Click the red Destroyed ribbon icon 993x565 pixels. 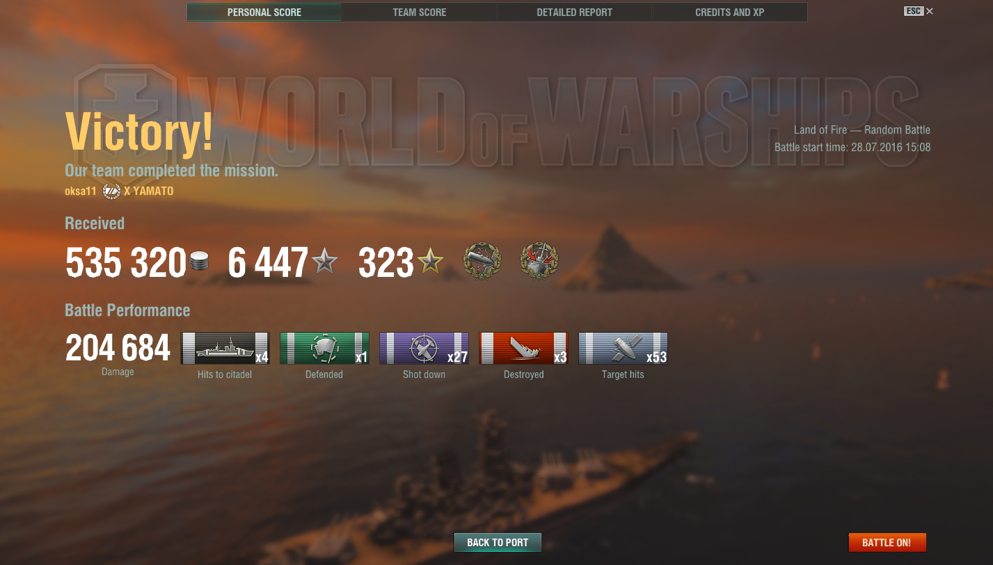523,348
